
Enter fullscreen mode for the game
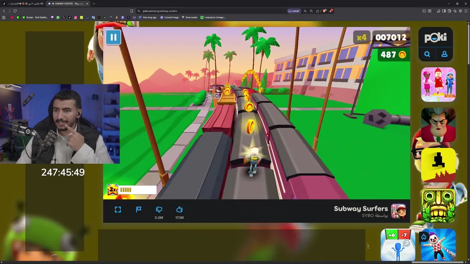pos(117,209)
